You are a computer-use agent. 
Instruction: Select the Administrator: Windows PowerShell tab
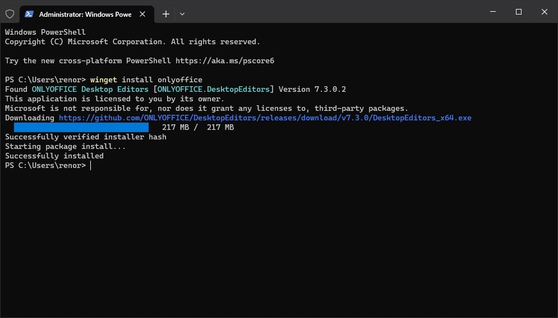(x=87, y=14)
